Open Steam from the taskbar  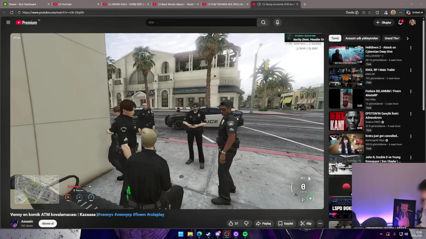click(208, 234)
